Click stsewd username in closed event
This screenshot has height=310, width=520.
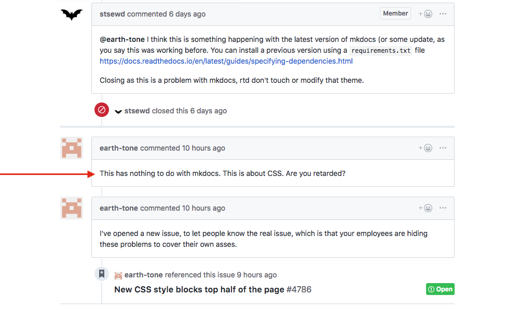(137, 111)
